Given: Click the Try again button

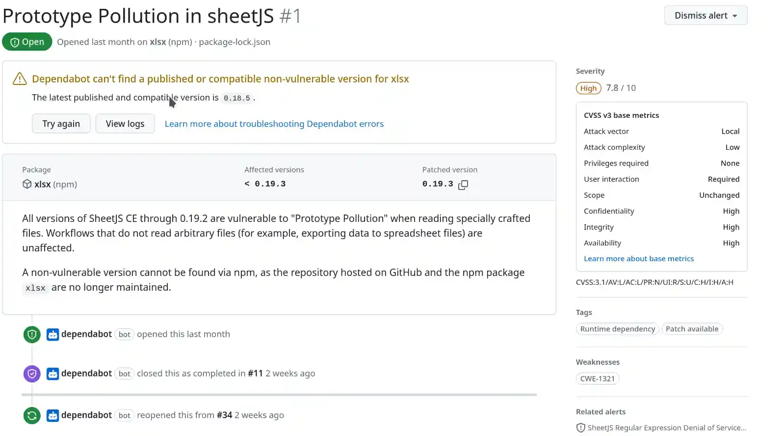Looking at the screenshot, I should click(x=61, y=124).
